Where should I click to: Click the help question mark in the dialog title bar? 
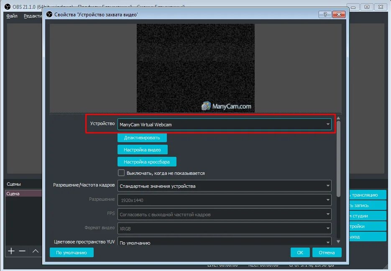pyautogui.click(x=325, y=15)
